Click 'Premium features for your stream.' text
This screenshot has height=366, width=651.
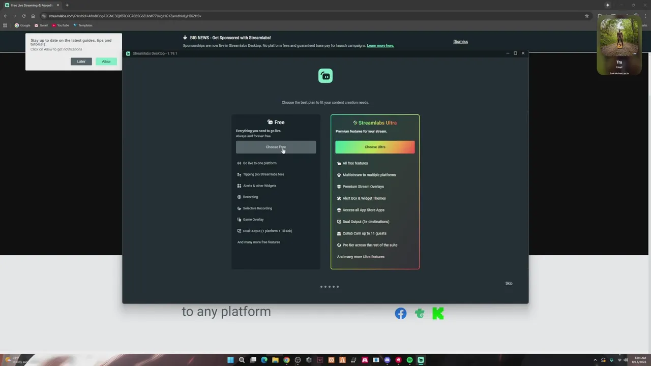(361, 131)
